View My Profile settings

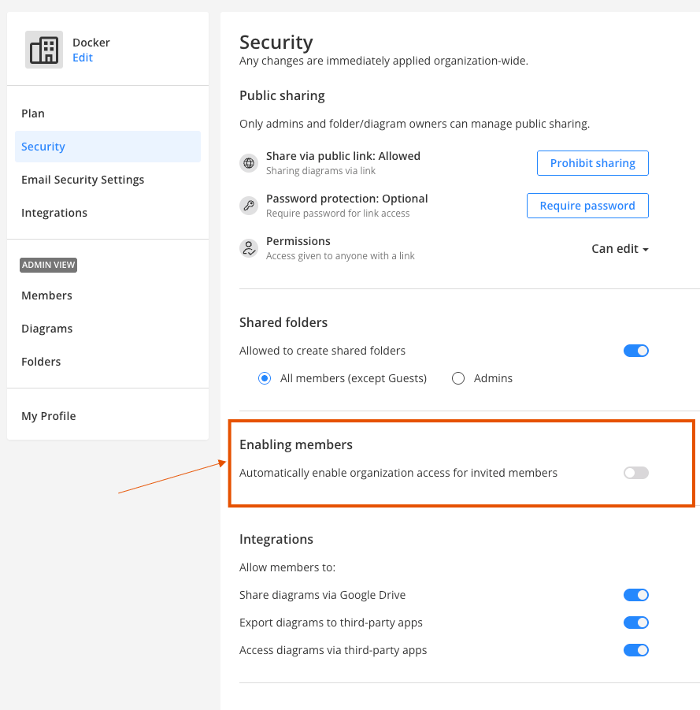[x=48, y=415]
